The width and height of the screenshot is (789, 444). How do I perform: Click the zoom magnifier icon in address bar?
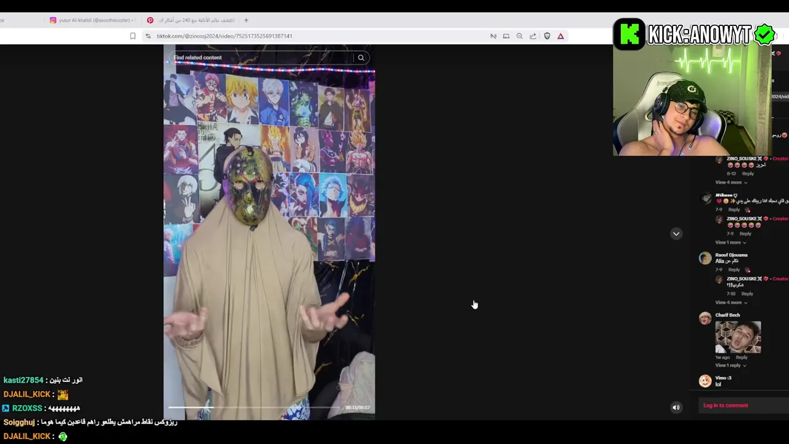click(520, 36)
